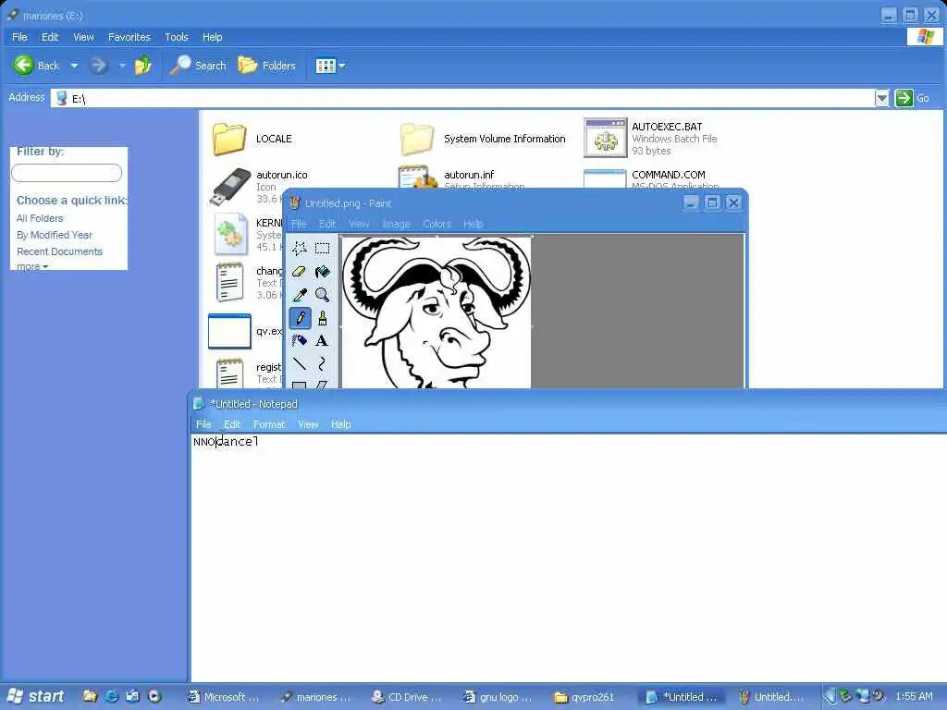
Task: Switch to the Microsoft taskbar button
Action: [223, 697]
